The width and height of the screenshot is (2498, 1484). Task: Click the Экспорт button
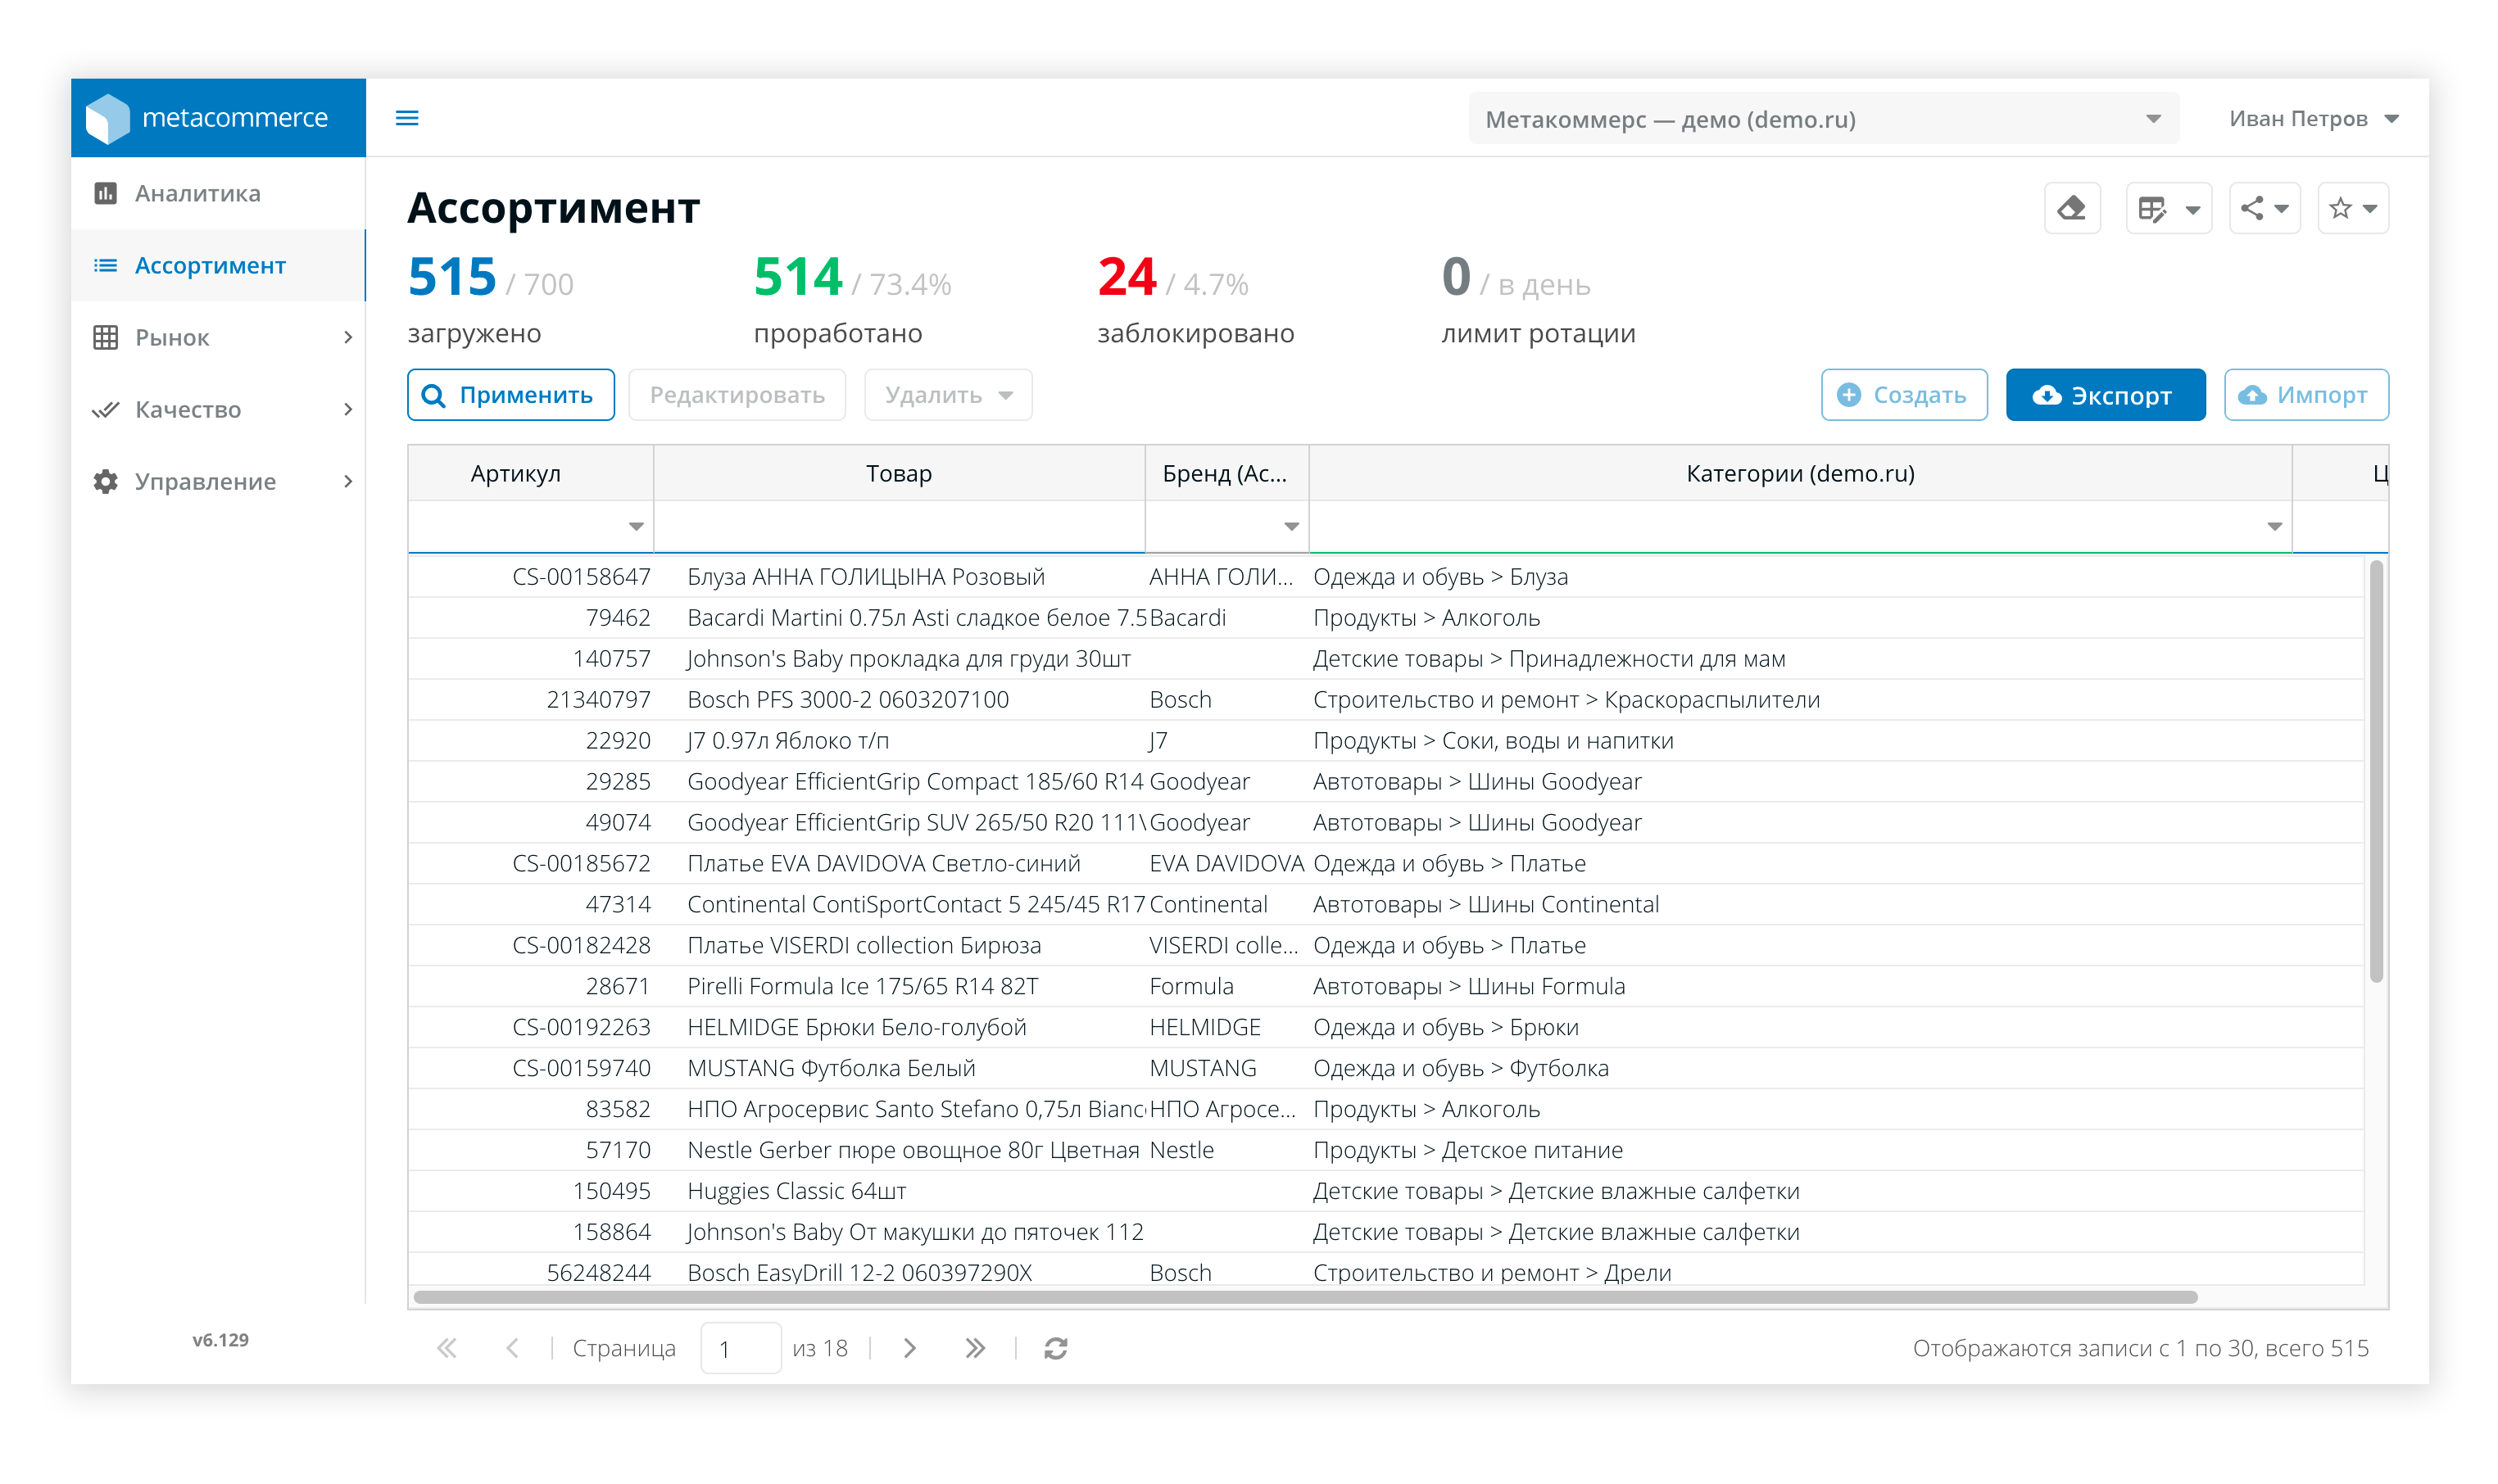2105,395
